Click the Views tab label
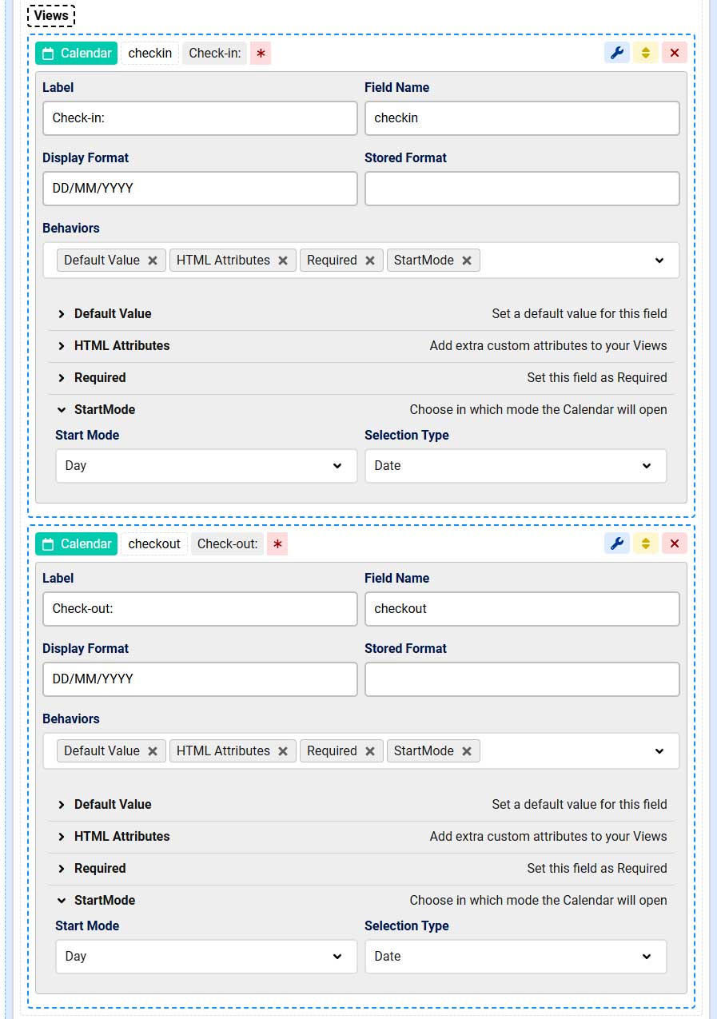The width and height of the screenshot is (717, 1019). (51, 16)
